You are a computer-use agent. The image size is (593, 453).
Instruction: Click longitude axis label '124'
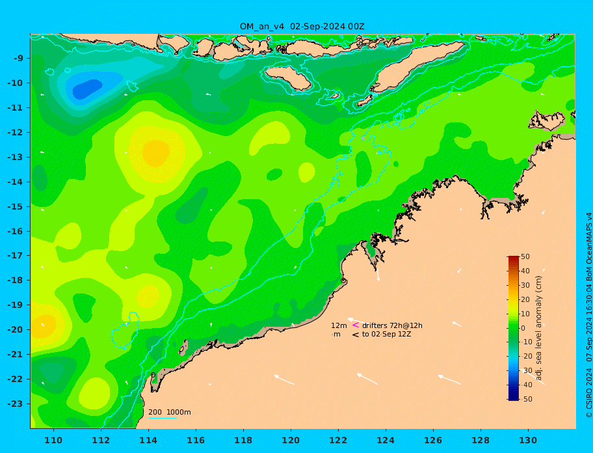[386, 440]
